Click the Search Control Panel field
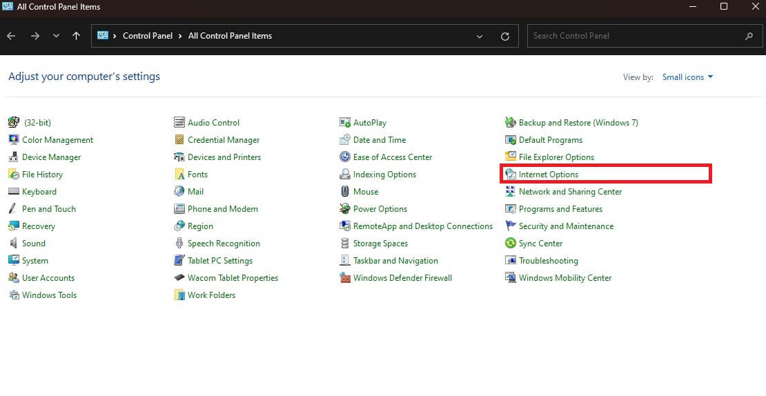Viewport: 766px width, 396px height. [x=635, y=36]
